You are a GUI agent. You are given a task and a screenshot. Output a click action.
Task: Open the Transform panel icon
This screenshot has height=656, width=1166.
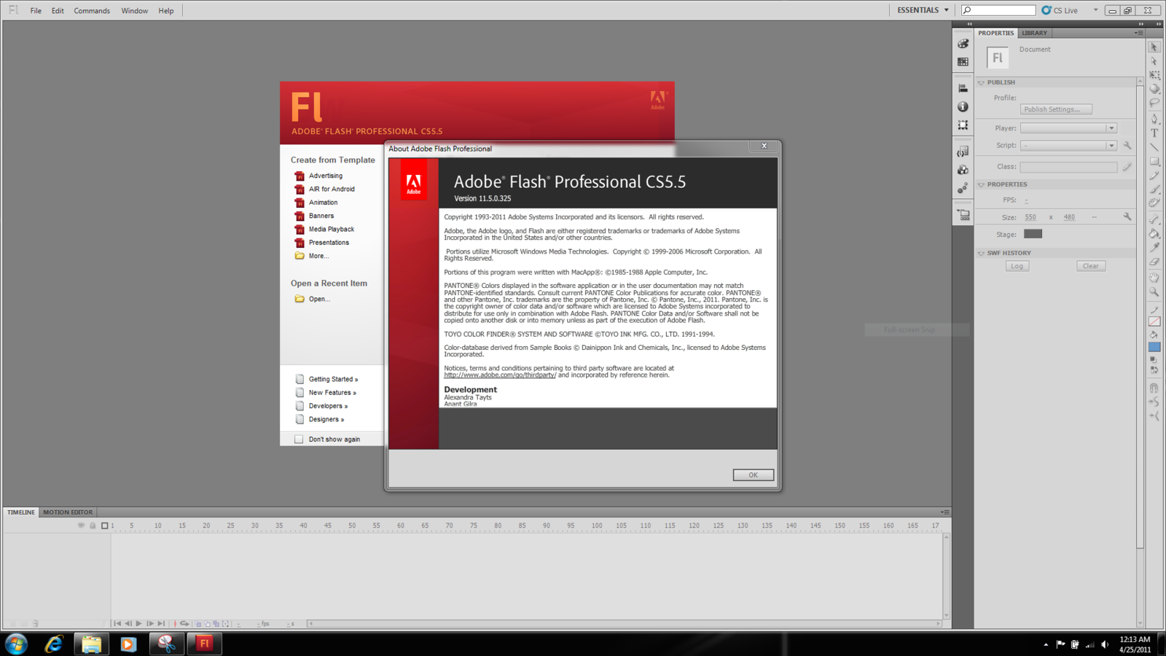963,125
